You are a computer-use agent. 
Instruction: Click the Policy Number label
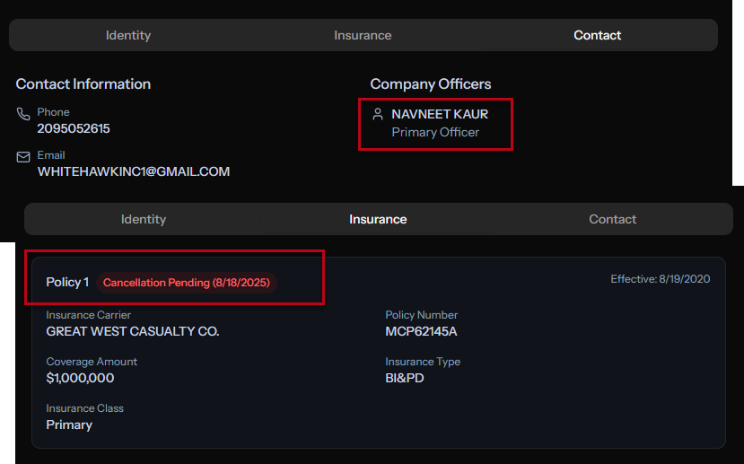coord(421,315)
